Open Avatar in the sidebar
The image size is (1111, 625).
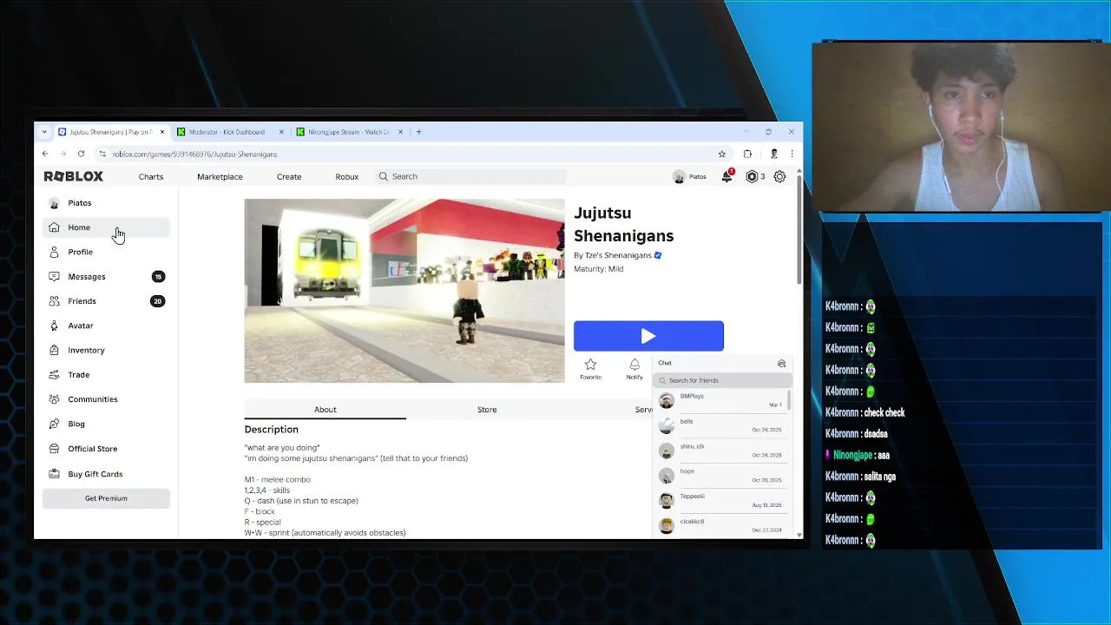(106, 326)
